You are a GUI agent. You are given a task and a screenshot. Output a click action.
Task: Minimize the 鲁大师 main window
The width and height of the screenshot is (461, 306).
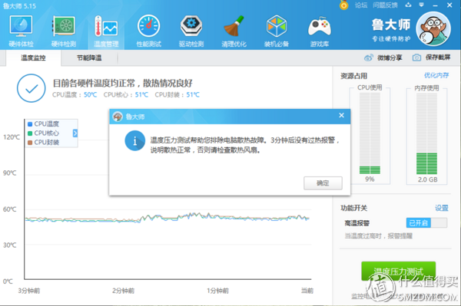tap(435, 5)
